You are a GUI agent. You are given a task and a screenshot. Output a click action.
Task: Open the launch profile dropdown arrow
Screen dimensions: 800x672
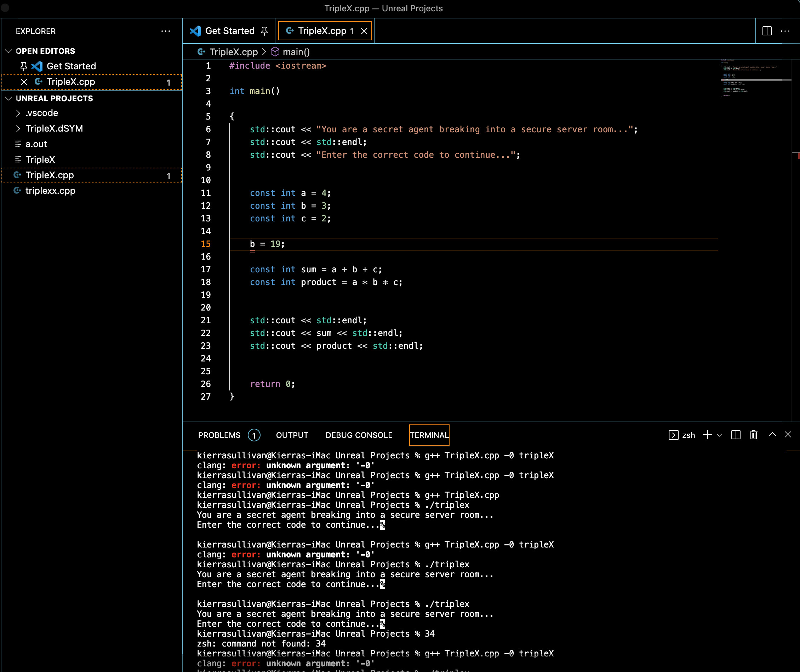[x=720, y=435]
